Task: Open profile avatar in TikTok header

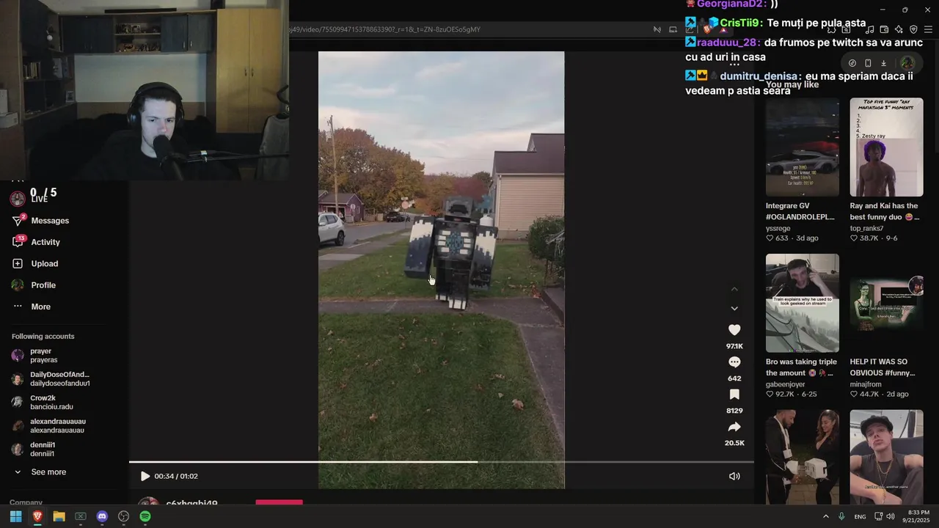Action: pyautogui.click(x=907, y=63)
